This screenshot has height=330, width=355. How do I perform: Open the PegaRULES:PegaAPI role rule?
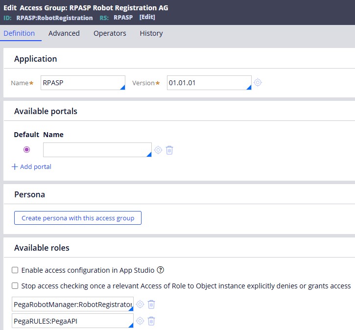click(140, 321)
